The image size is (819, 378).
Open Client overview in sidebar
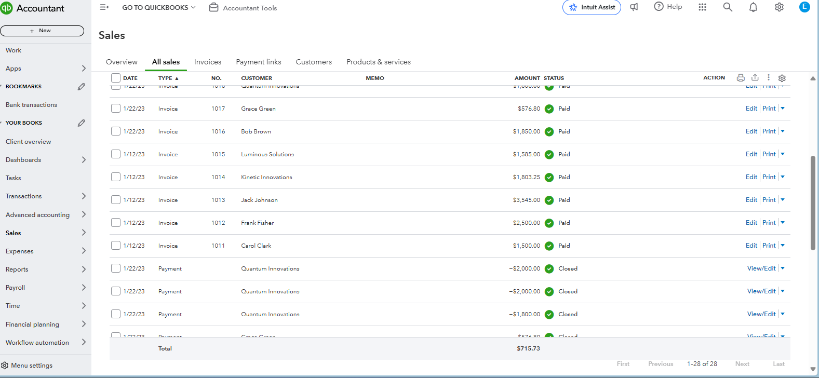point(29,142)
